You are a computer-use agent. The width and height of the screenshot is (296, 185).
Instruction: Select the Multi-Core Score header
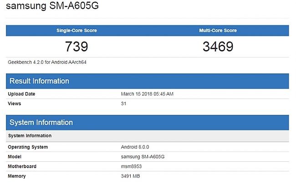coord(218,31)
